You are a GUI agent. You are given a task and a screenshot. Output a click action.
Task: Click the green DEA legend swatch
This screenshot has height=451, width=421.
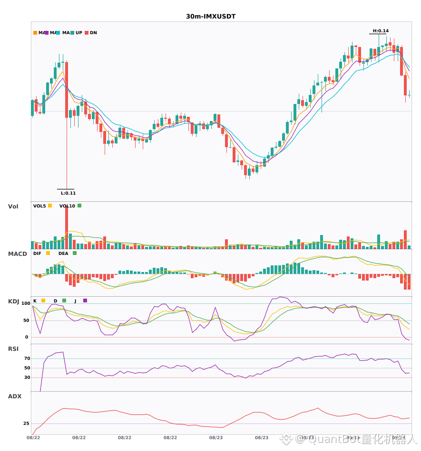(x=75, y=253)
